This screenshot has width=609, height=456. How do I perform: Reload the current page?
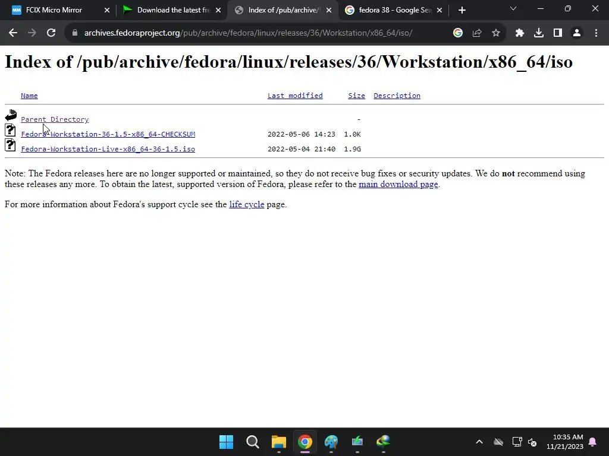point(51,33)
